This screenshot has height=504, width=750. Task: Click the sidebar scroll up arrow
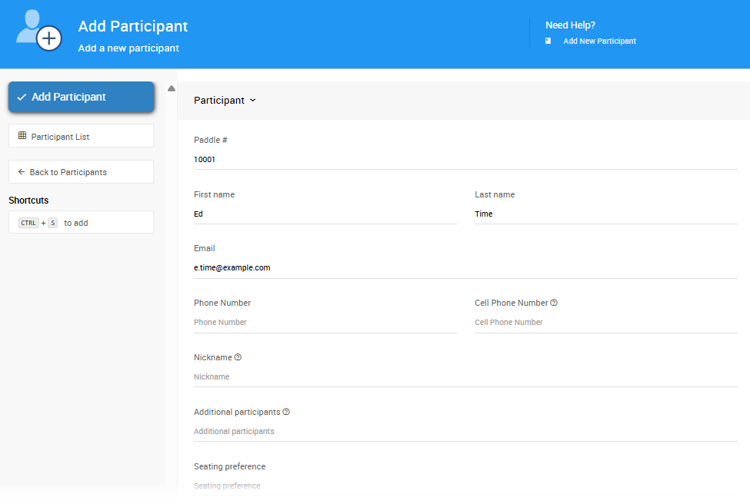[172, 88]
